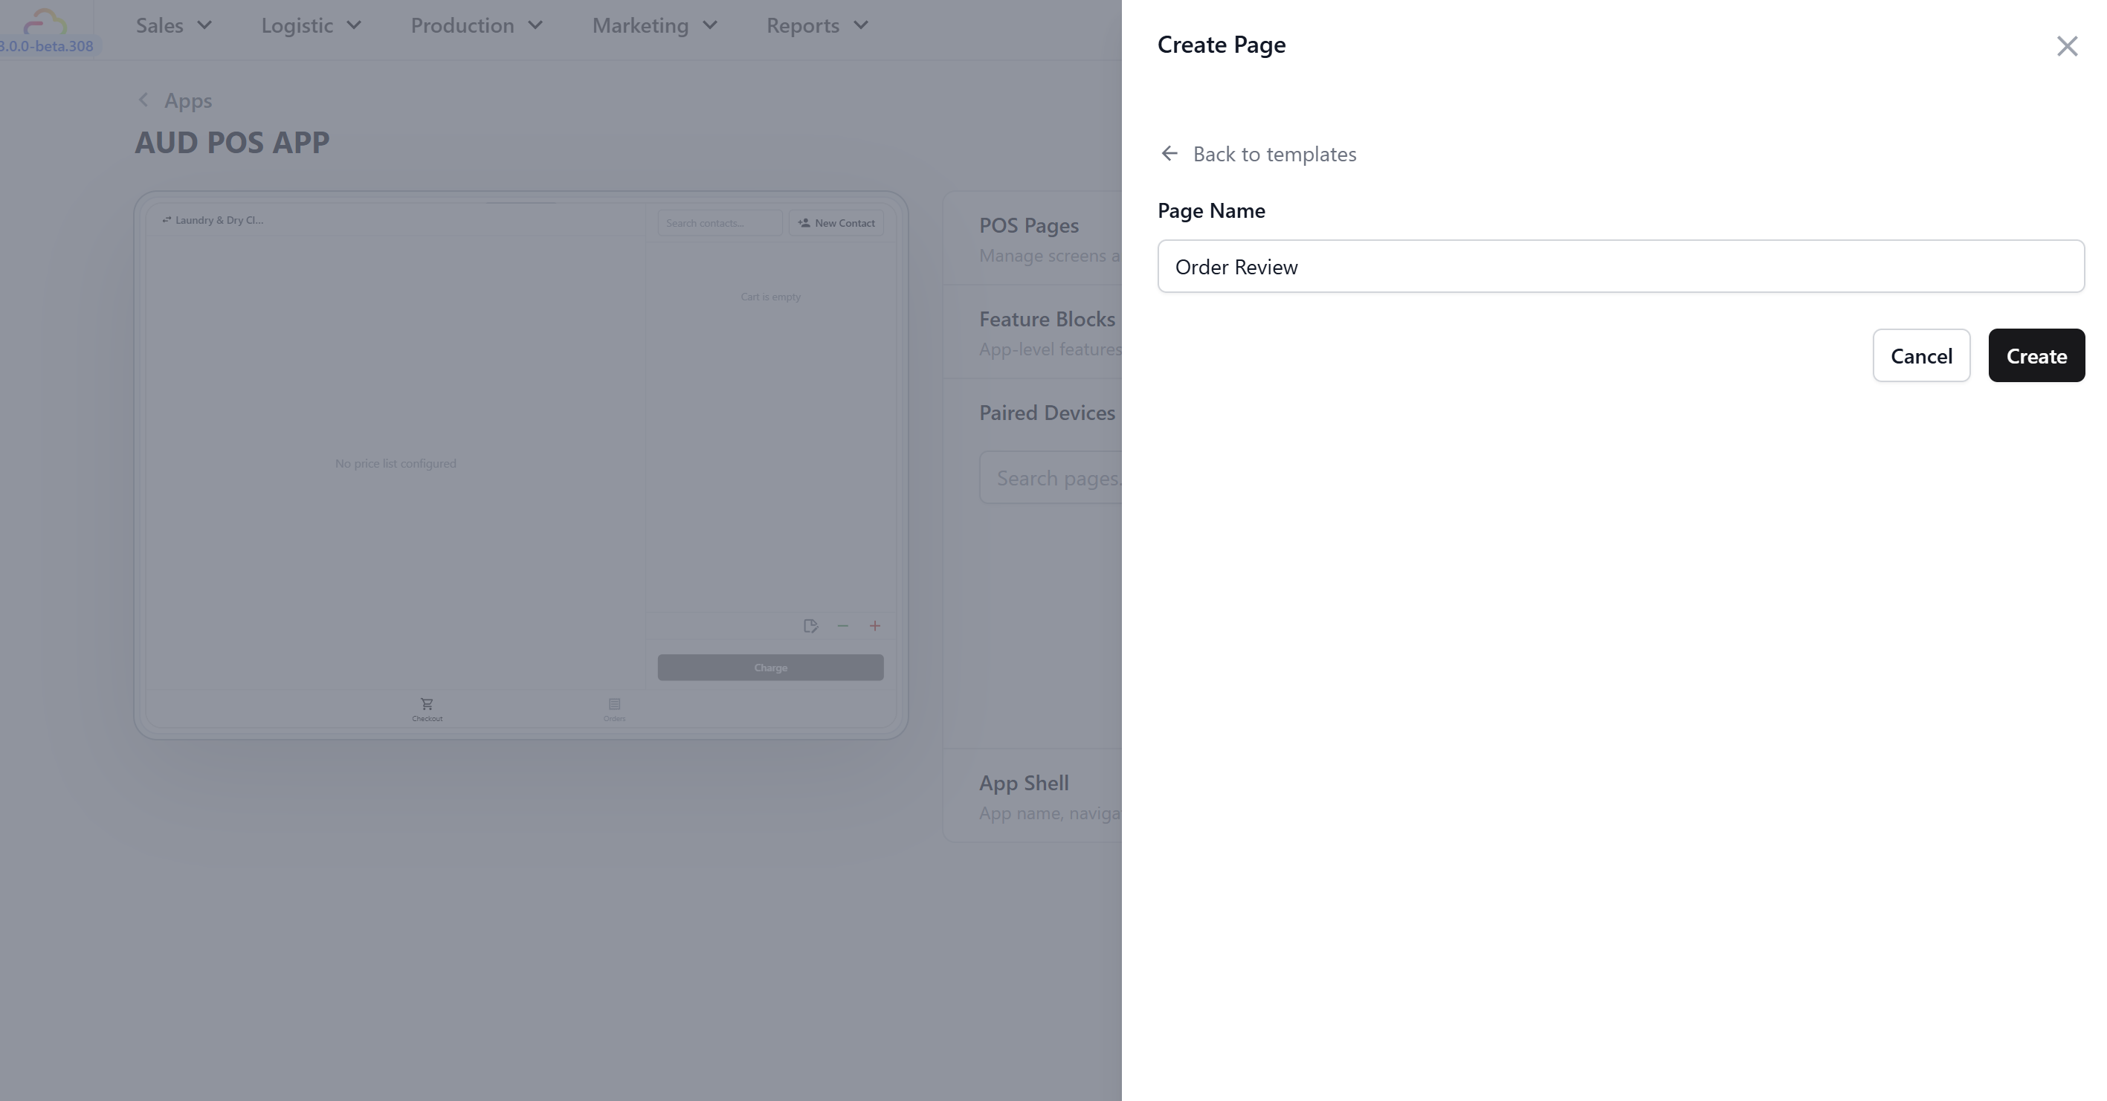Screen dimensions: 2107x1101
Task: Click the Charge button in preview
Action: (770, 668)
